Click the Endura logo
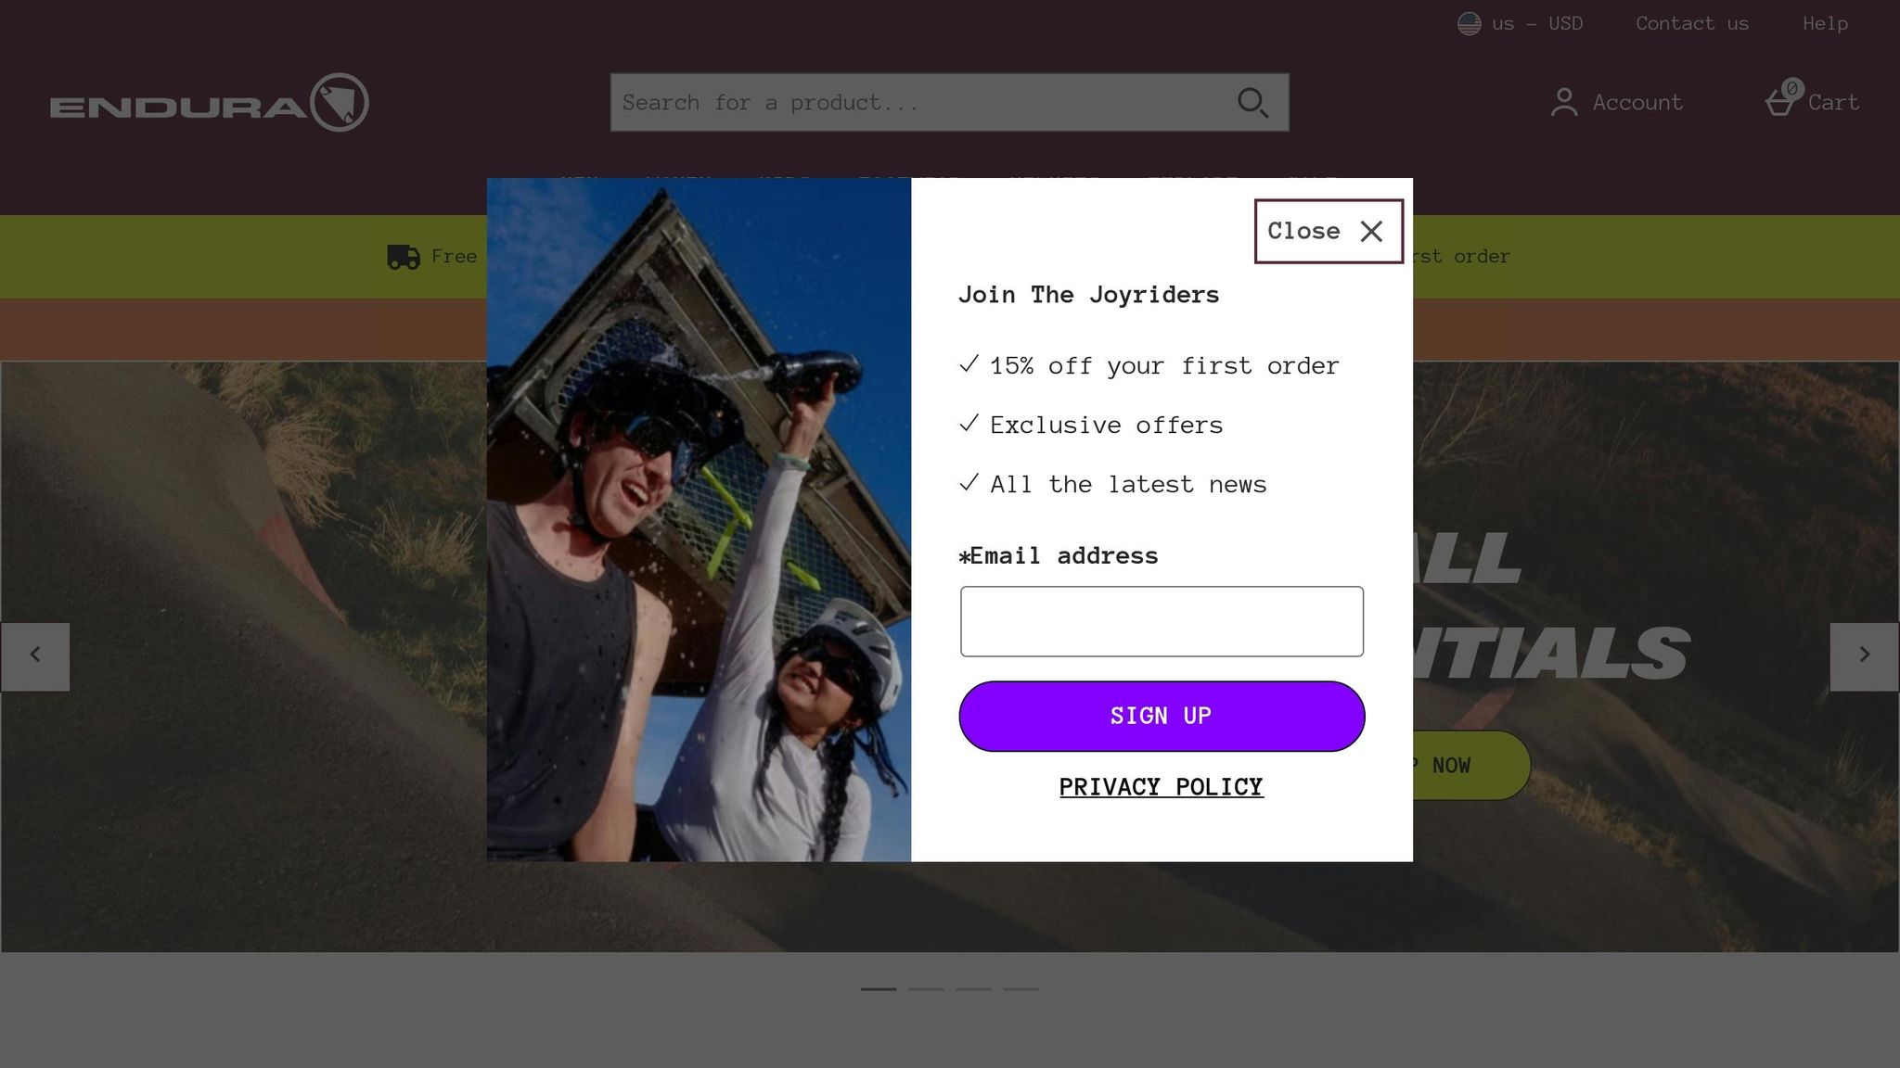1900x1068 pixels. point(210,102)
